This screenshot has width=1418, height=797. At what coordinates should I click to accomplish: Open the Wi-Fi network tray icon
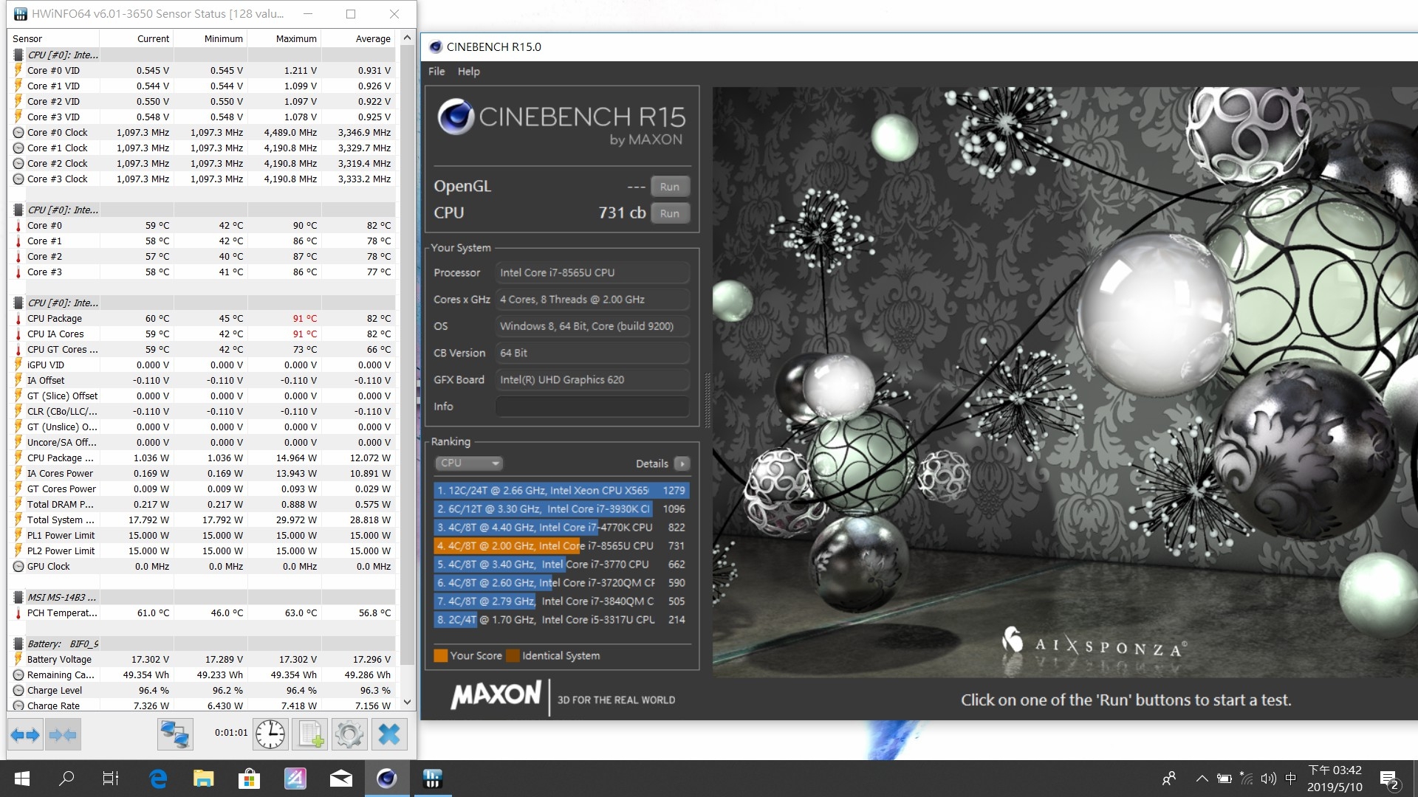(1246, 779)
